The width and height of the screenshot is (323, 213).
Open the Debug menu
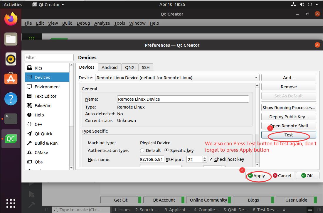click(x=83, y=23)
